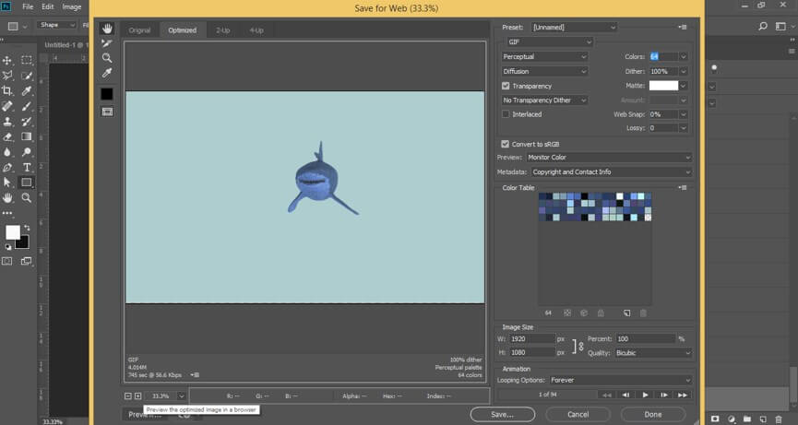Click the new color icon in Color Table
This screenshot has width=798, height=425.
tap(627, 313)
